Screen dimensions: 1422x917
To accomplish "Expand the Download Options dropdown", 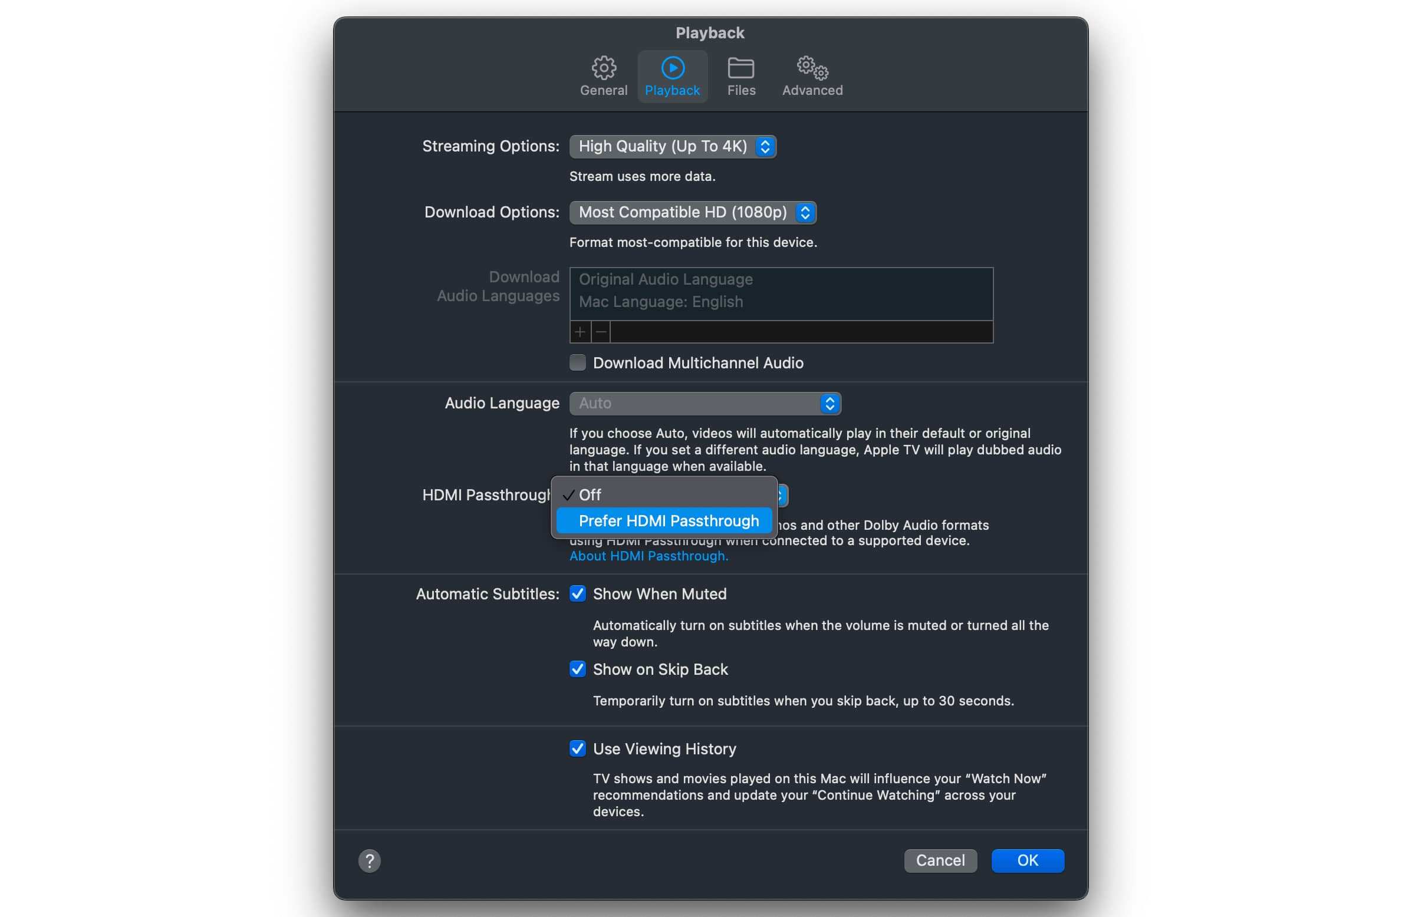I will (692, 213).
